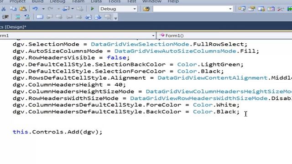Go to next bookmark in document
Viewport: 292px width, 164px height.
tap(98, 17)
